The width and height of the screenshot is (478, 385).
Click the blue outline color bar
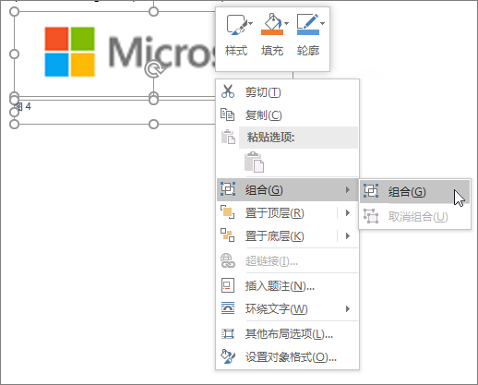pyautogui.click(x=308, y=32)
